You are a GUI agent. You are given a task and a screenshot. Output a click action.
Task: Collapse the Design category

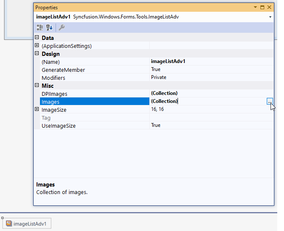(37, 53)
